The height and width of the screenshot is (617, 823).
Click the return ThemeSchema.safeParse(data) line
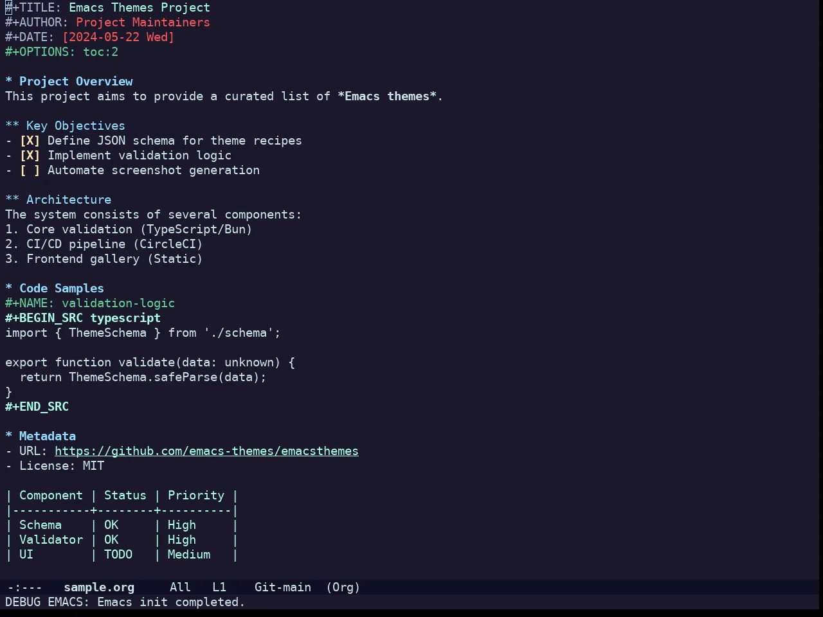143,377
